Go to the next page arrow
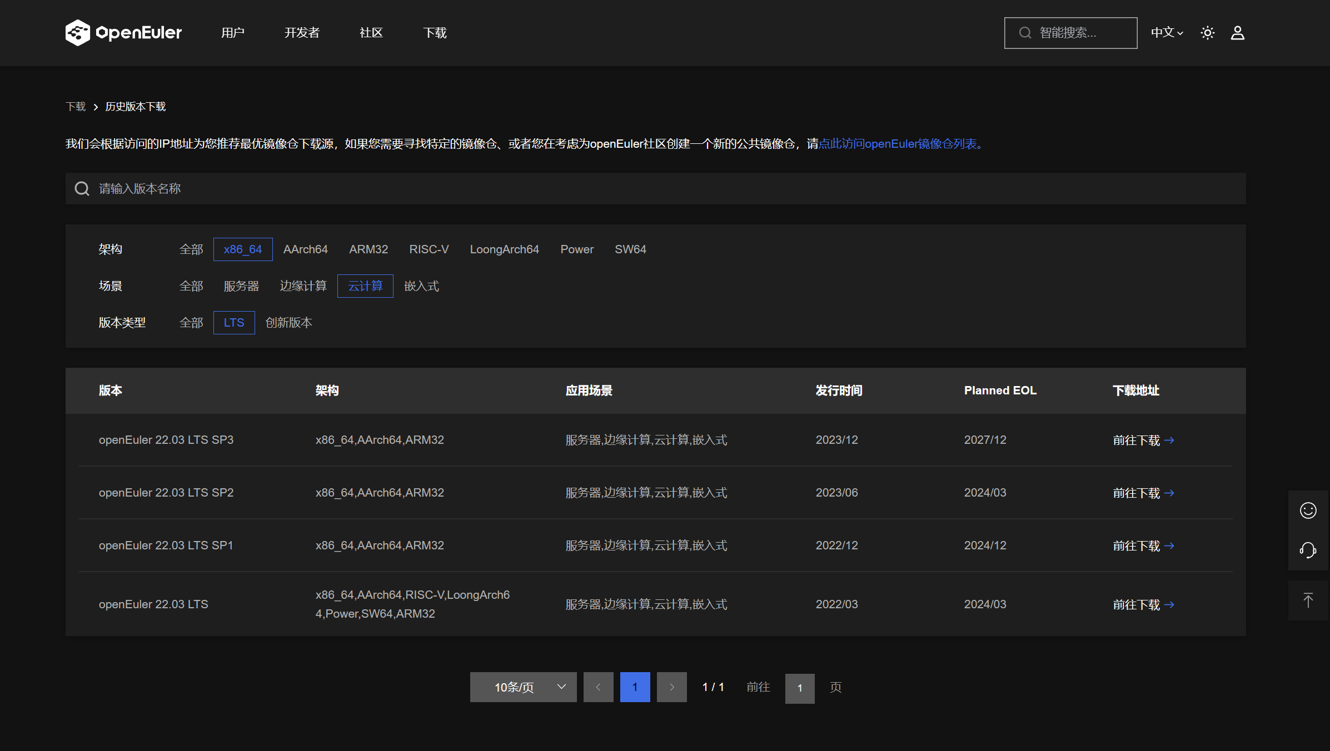Viewport: 1330px width, 751px height. (671, 687)
